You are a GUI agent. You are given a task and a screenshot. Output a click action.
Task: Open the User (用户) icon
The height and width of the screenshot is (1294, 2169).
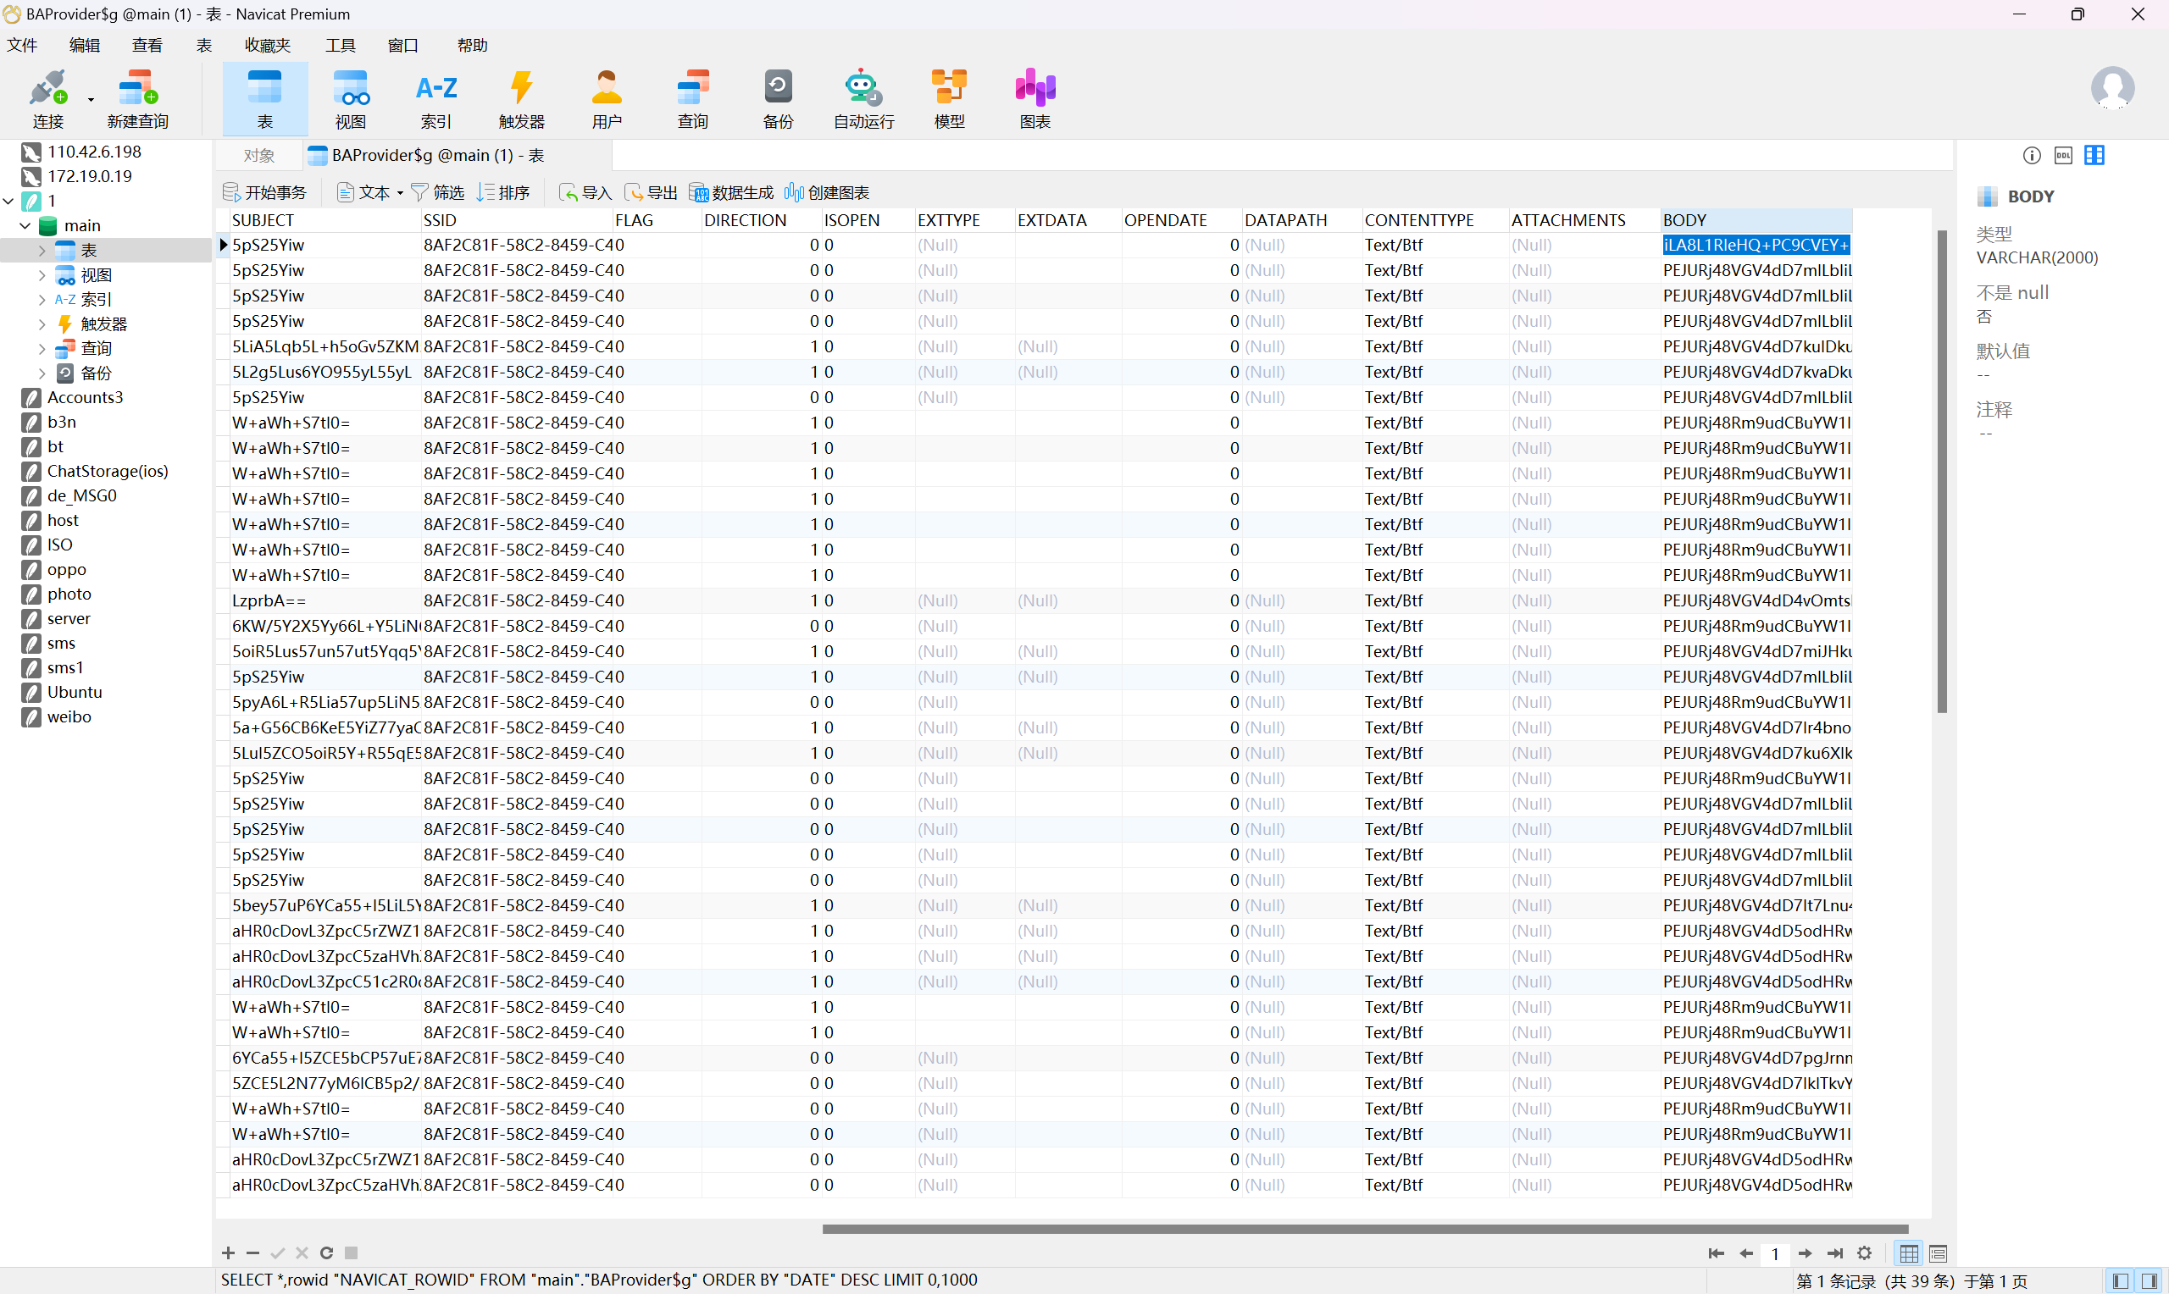click(607, 98)
